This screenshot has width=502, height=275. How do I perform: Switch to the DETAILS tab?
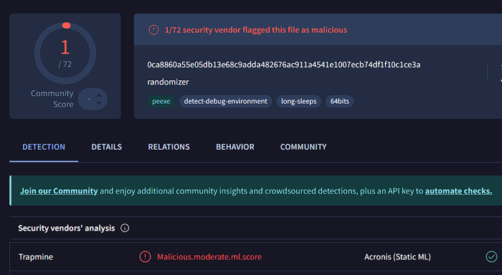click(x=107, y=147)
